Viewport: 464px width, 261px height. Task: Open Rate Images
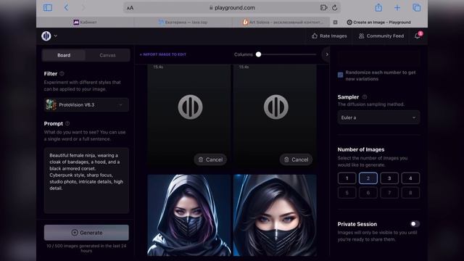(329, 36)
